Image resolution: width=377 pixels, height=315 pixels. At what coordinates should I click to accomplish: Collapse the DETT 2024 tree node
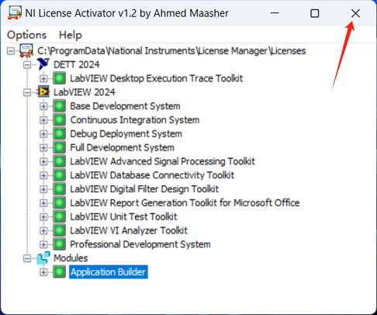[x=27, y=64]
